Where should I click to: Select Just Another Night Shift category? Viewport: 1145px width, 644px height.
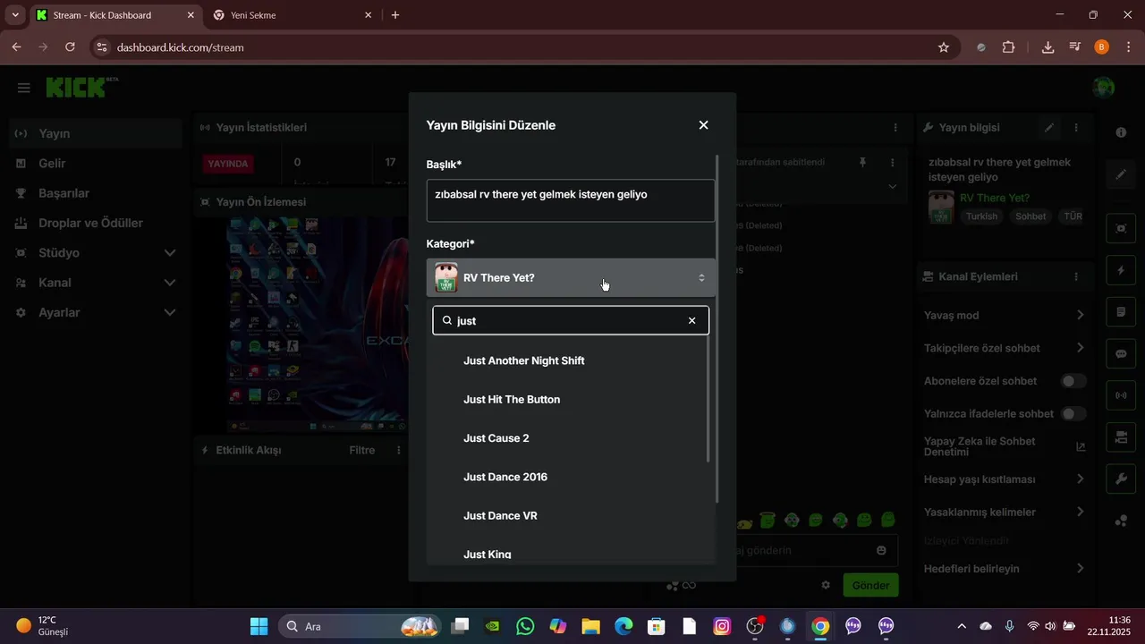tap(524, 360)
